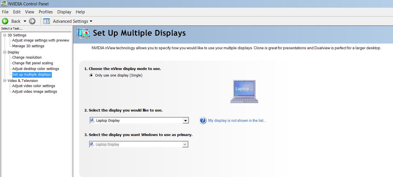Open the Advanced Settings dropdown

pos(91,21)
